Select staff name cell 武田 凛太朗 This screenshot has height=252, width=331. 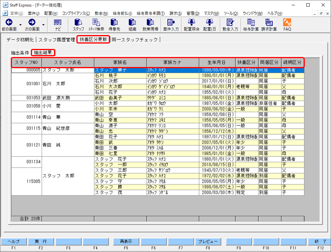tap(68, 98)
